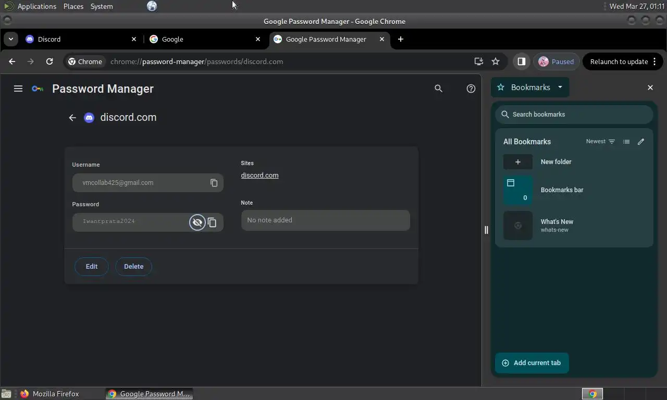Close the Bookmarks side panel
Viewport: 667px width, 400px height.
650,87
